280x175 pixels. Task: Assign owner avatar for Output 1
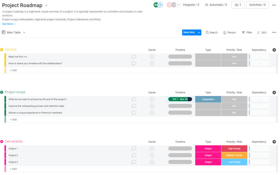pos(152,148)
